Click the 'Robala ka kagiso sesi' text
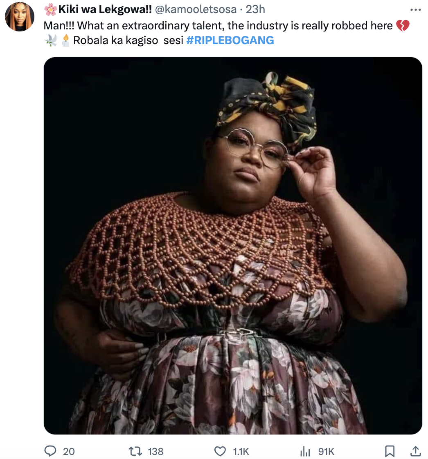Image resolution: width=428 pixels, height=459 pixels. 128,40
